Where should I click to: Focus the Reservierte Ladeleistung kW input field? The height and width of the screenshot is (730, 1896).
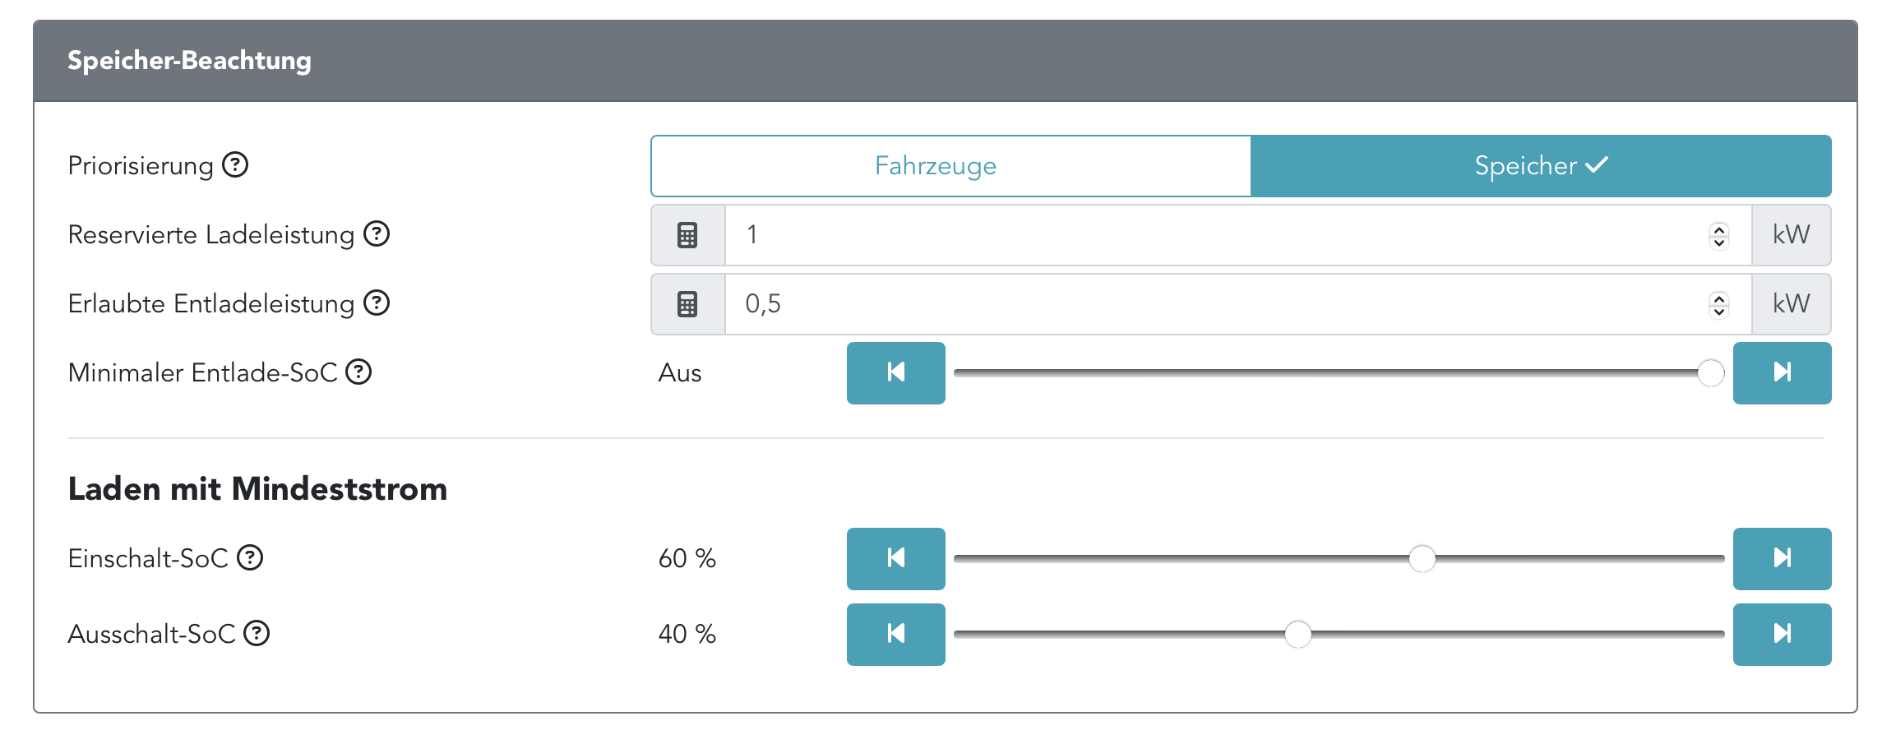click(1217, 235)
